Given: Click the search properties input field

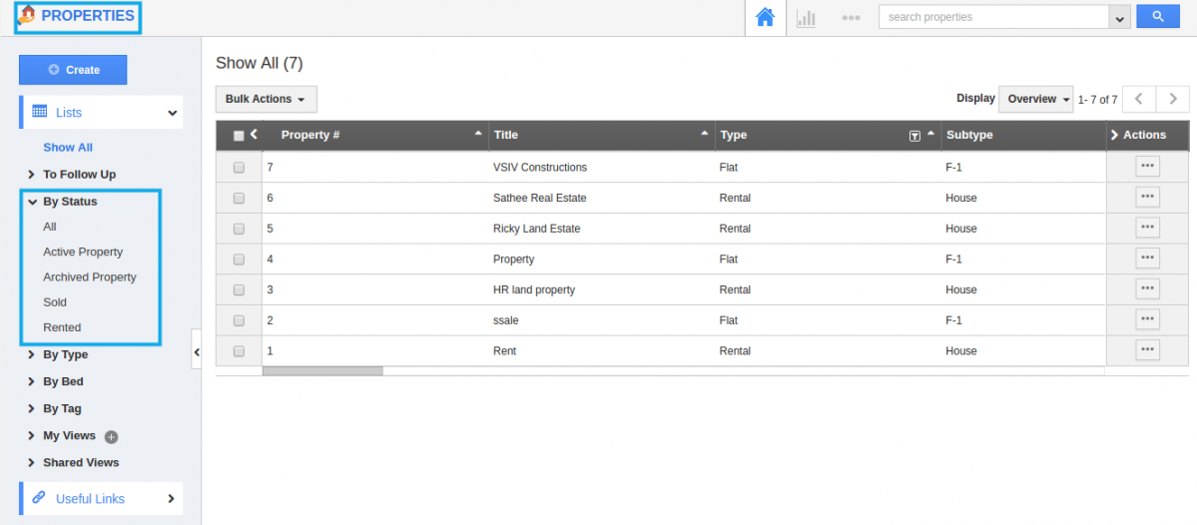Looking at the screenshot, I should 993,17.
